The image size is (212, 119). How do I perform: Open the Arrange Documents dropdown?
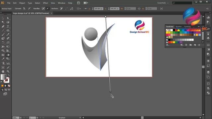(86, 3)
